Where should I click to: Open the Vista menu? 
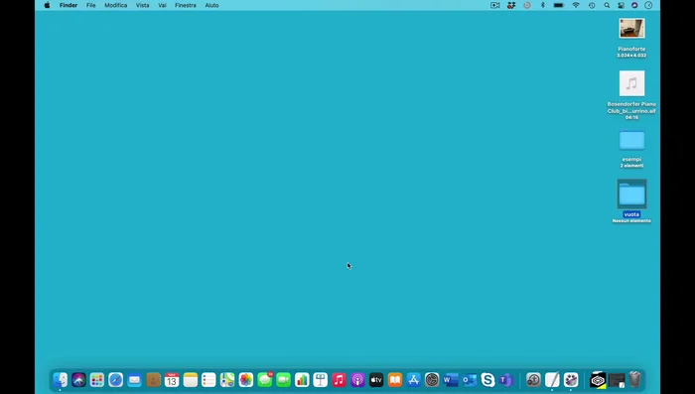click(142, 5)
